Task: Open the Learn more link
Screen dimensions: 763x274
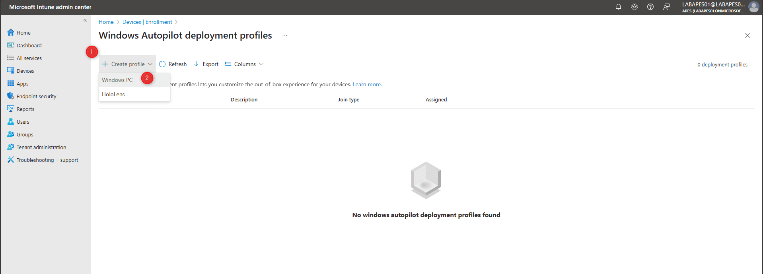Action: click(367, 84)
